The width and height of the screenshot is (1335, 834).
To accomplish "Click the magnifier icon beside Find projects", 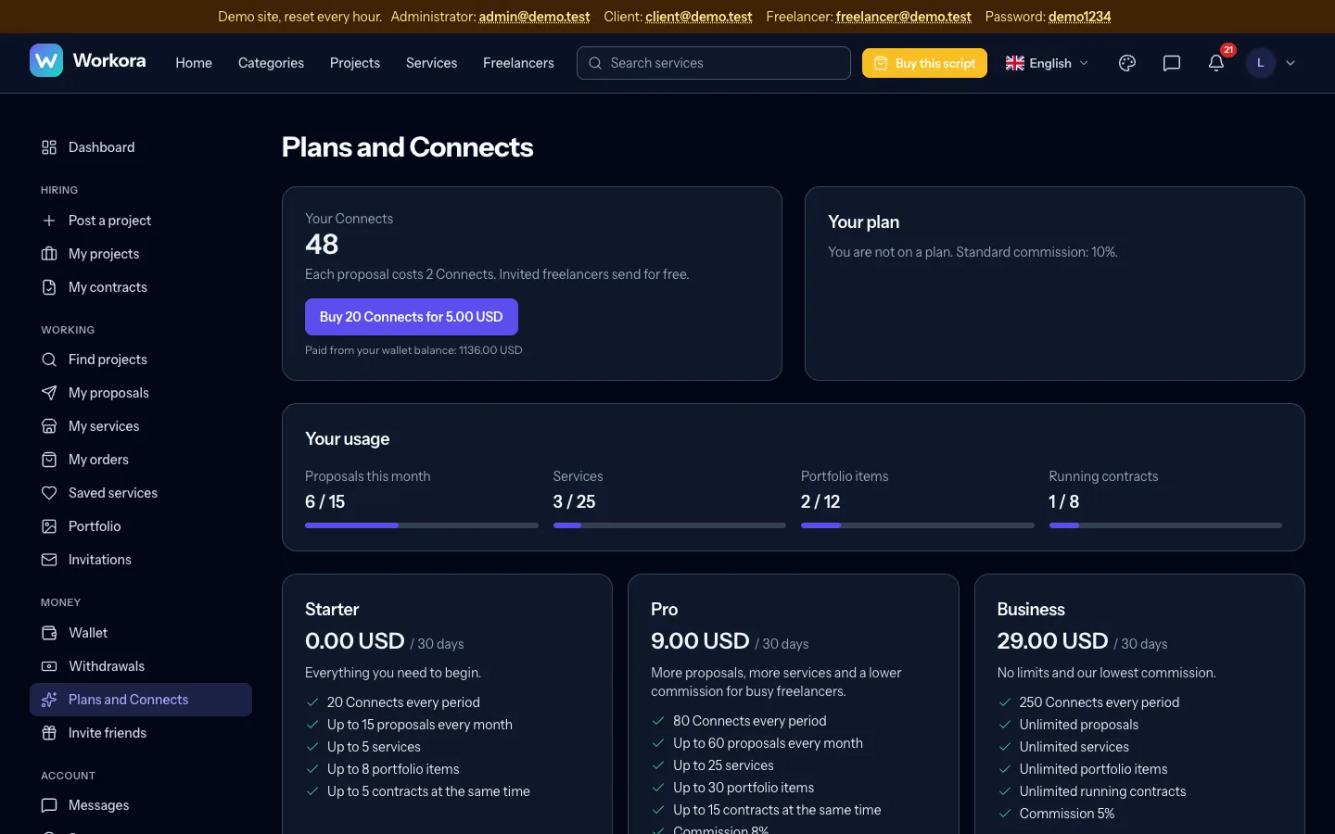I will click(49, 360).
